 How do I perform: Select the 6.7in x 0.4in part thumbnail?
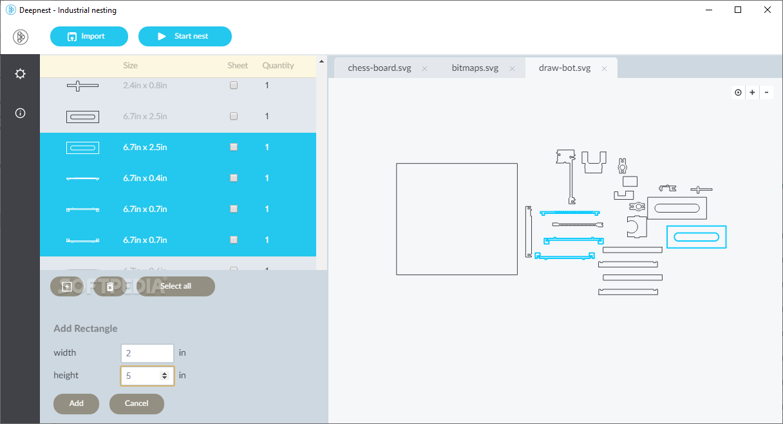[82, 178]
